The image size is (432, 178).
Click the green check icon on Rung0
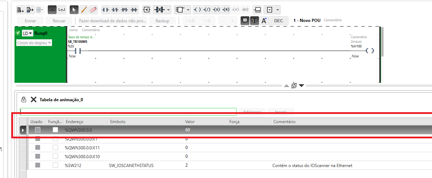coord(18,33)
